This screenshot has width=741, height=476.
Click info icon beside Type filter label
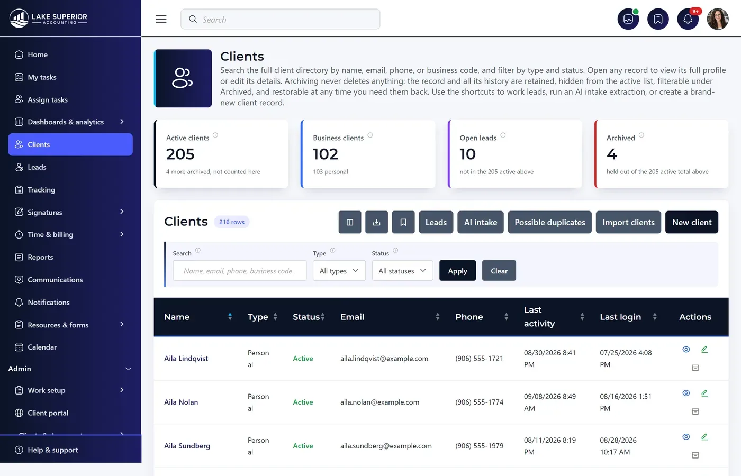tap(333, 251)
